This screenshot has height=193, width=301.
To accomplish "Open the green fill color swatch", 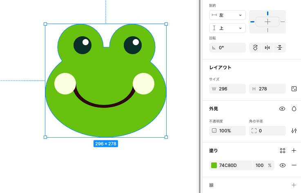I will pyautogui.click(x=214, y=165).
